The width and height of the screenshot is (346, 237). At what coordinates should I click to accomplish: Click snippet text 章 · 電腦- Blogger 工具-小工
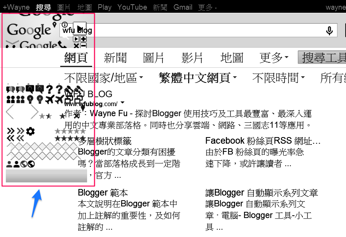click(x=259, y=215)
